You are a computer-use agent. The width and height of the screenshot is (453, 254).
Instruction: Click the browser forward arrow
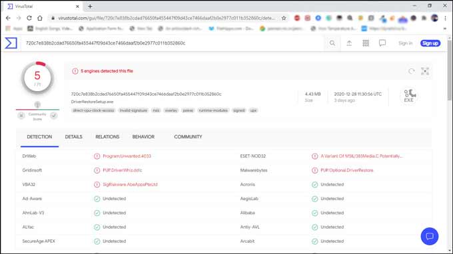[19, 18]
